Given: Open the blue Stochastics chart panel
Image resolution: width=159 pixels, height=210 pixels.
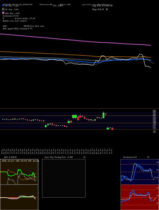Looking at the screenshot, I should [140, 172].
